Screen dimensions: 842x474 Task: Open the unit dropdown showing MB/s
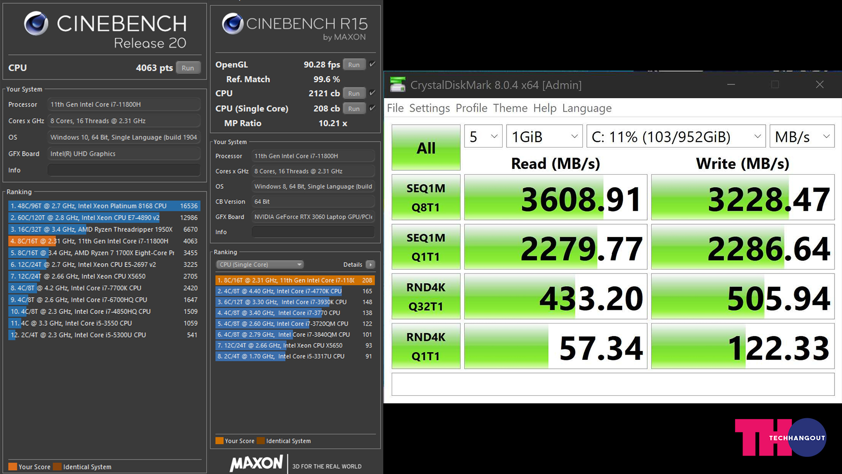tap(802, 136)
